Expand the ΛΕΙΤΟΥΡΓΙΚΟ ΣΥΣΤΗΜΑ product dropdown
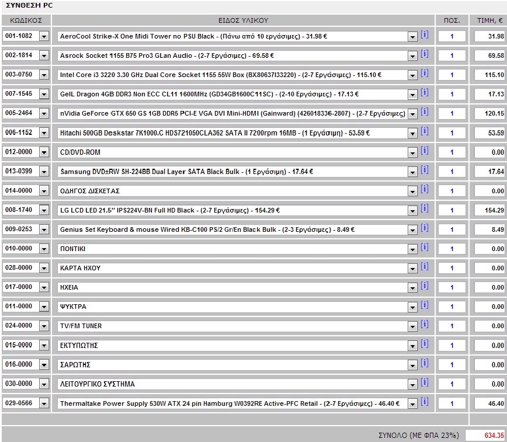The image size is (507, 442). click(412, 384)
